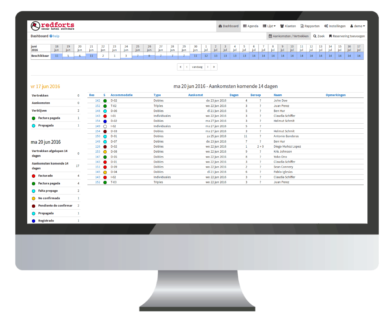
Task: Open reservation 153 for Kris Johnson
Action: point(98,152)
